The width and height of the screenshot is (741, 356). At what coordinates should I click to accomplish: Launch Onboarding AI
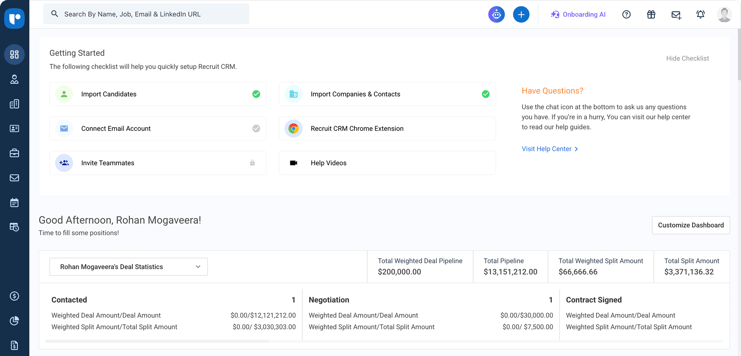coord(578,14)
